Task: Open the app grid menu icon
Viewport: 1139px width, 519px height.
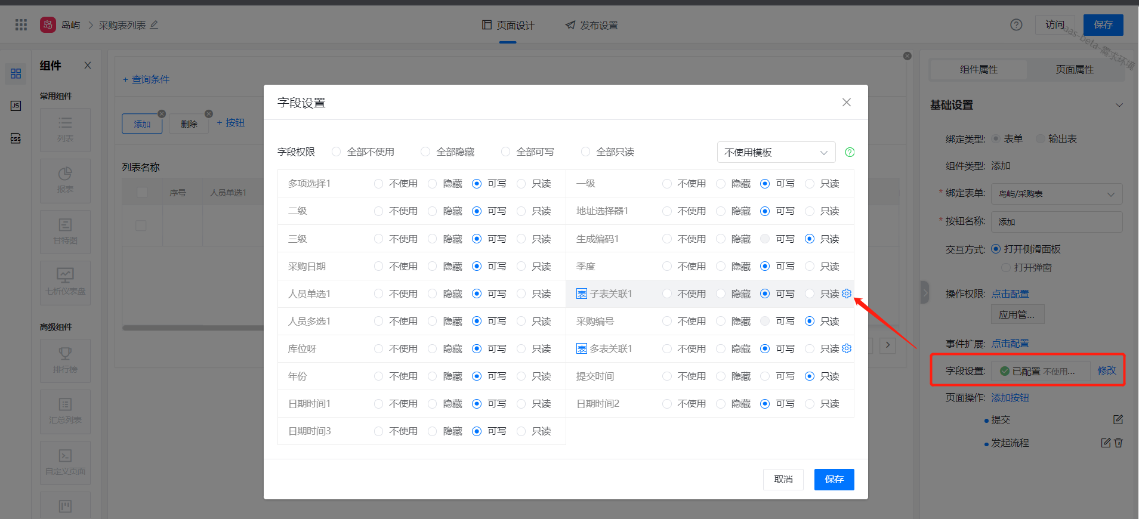Action: click(x=21, y=24)
